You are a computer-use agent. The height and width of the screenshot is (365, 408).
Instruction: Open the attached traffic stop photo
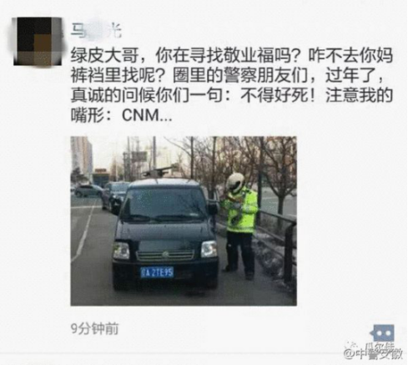[x=184, y=221]
